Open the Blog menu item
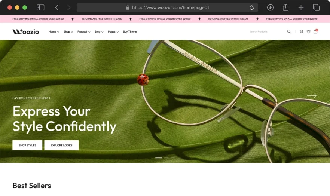Viewport: 330px width, 196px height. click(x=99, y=31)
